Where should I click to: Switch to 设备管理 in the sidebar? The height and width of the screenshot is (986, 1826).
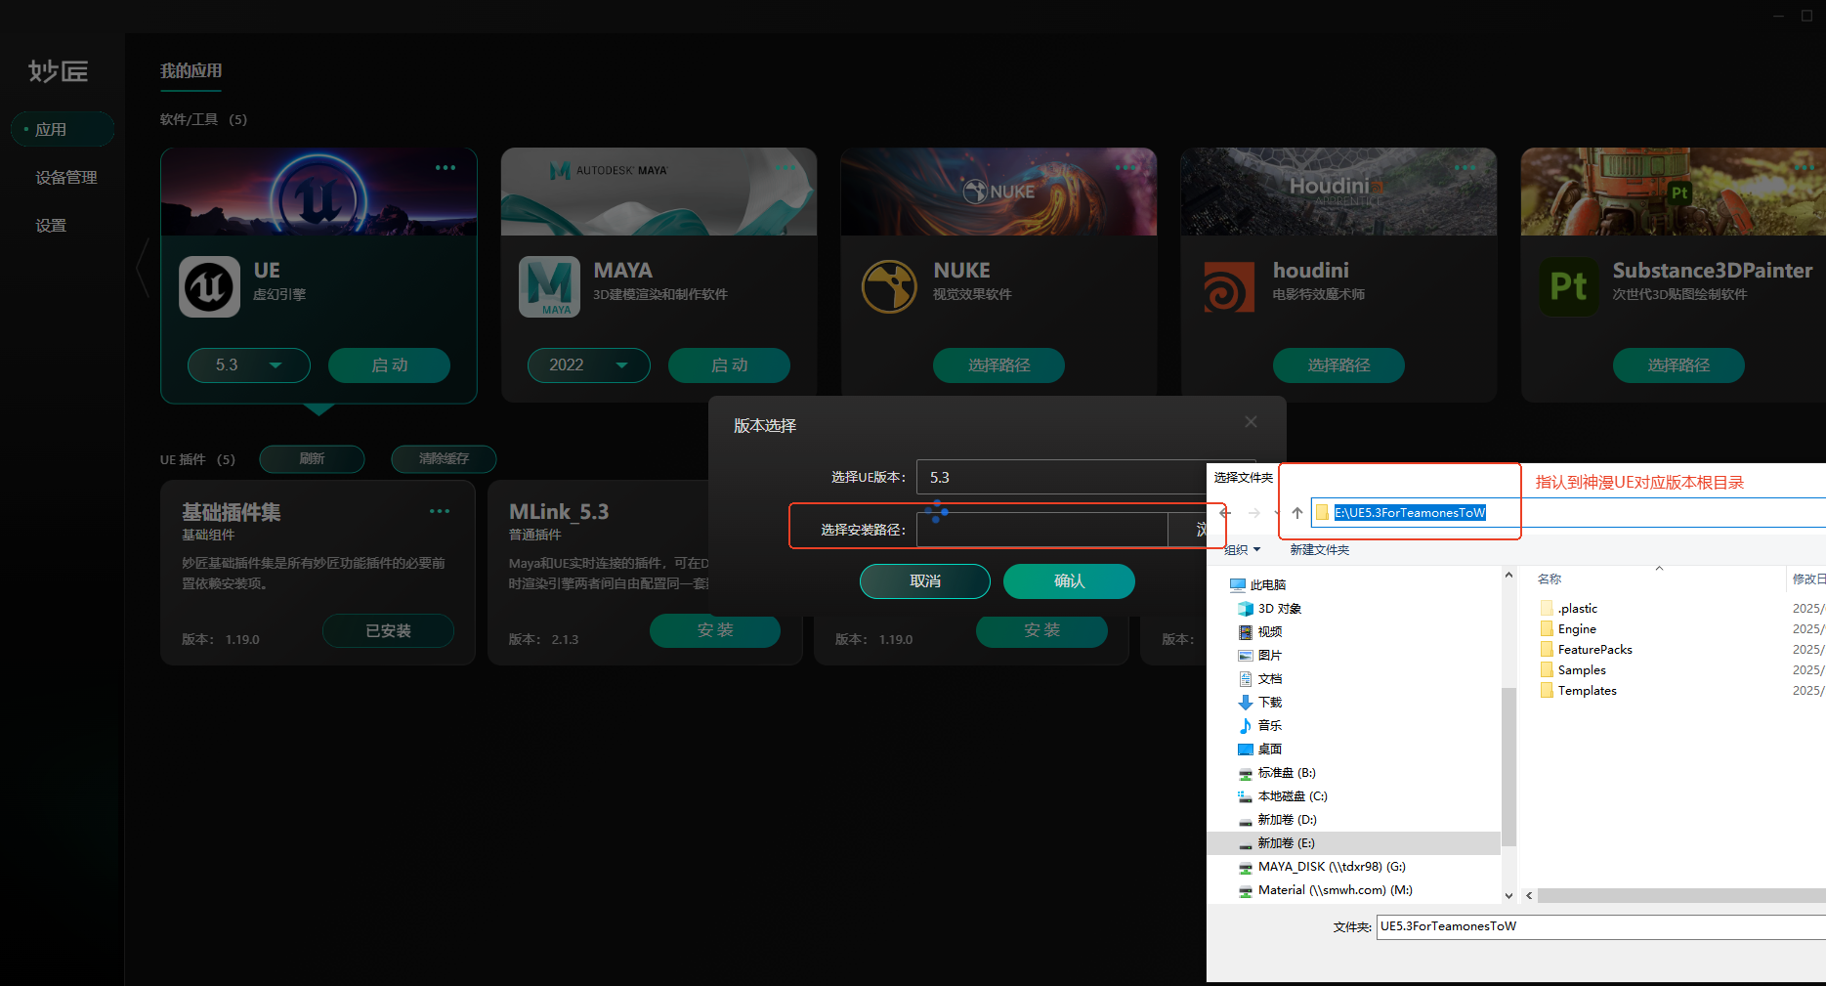tap(66, 178)
